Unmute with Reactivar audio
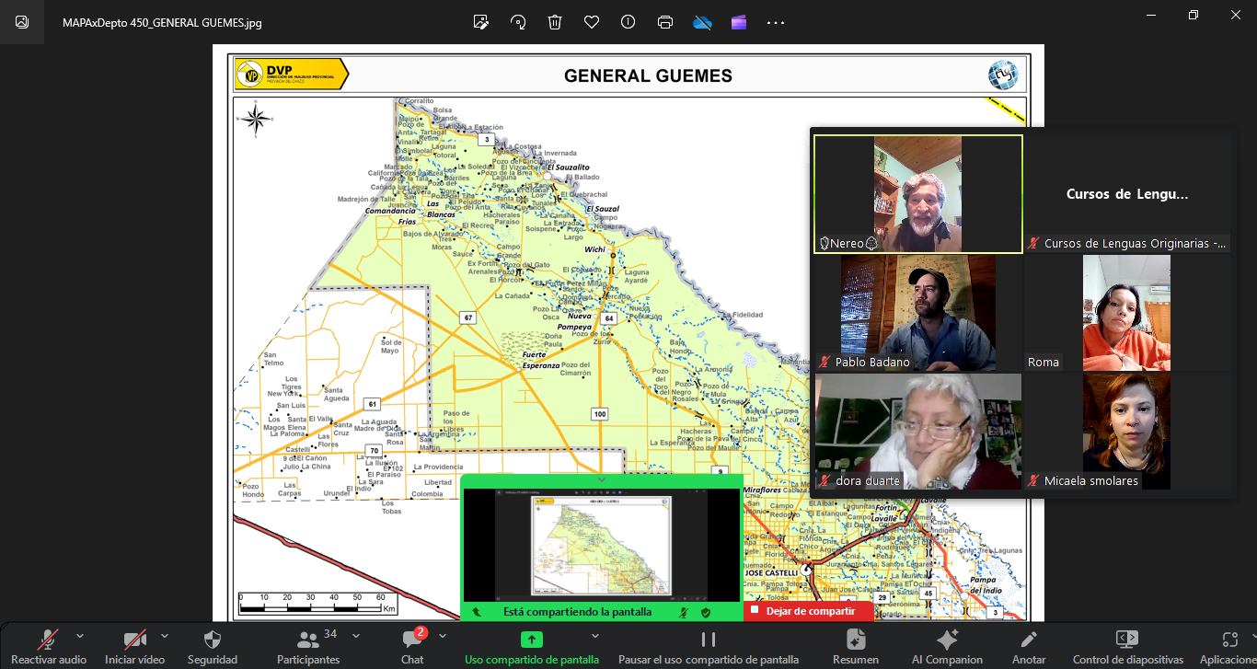This screenshot has width=1257, height=669. [49, 646]
